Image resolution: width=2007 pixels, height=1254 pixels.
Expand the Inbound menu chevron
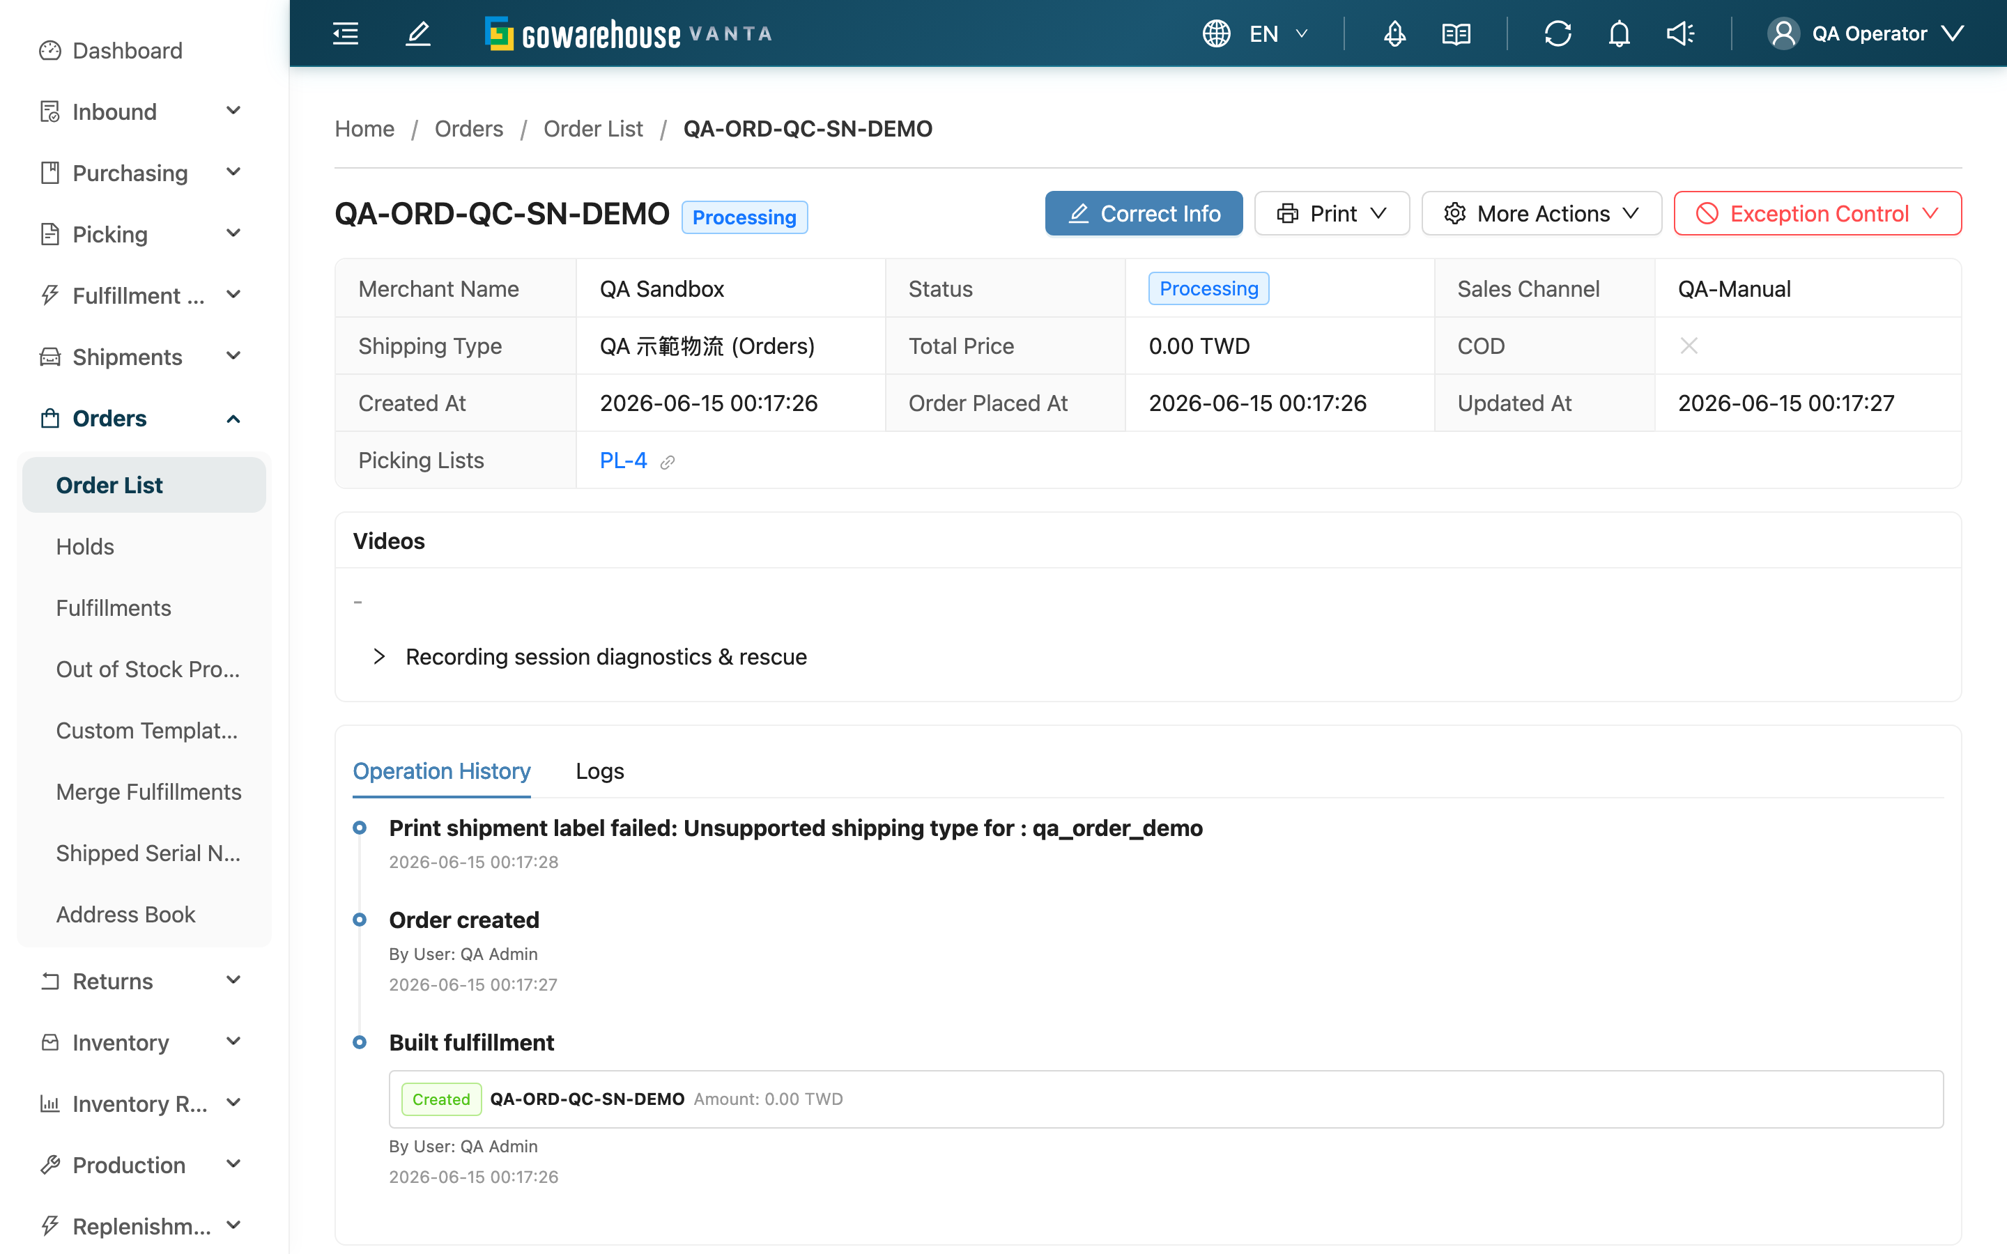(x=234, y=111)
